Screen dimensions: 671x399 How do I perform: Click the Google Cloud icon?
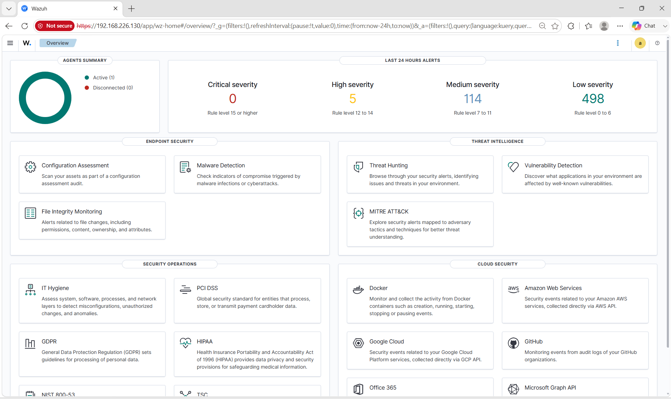(358, 343)
